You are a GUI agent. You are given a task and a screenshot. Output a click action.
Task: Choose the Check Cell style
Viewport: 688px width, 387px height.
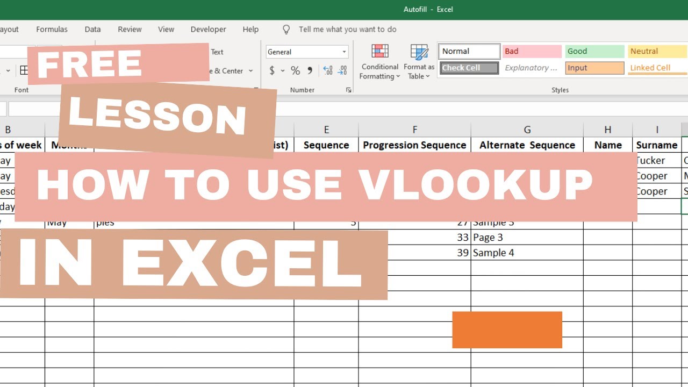(470, 68)
